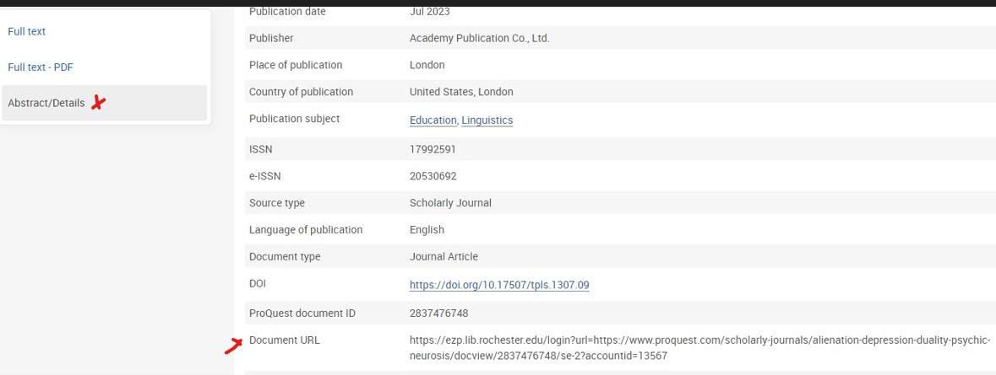Click the United States, London country value
This screenshot has height=375, width=996.
pos(461,92)
